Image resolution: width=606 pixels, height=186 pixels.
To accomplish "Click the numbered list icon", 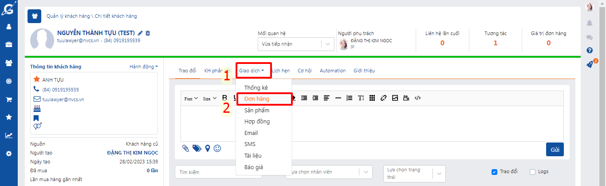I will point(349,98).
